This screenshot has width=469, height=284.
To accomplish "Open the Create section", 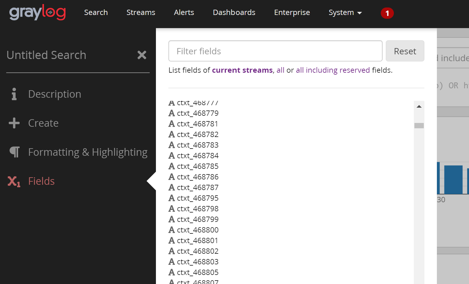I will 43,123.
